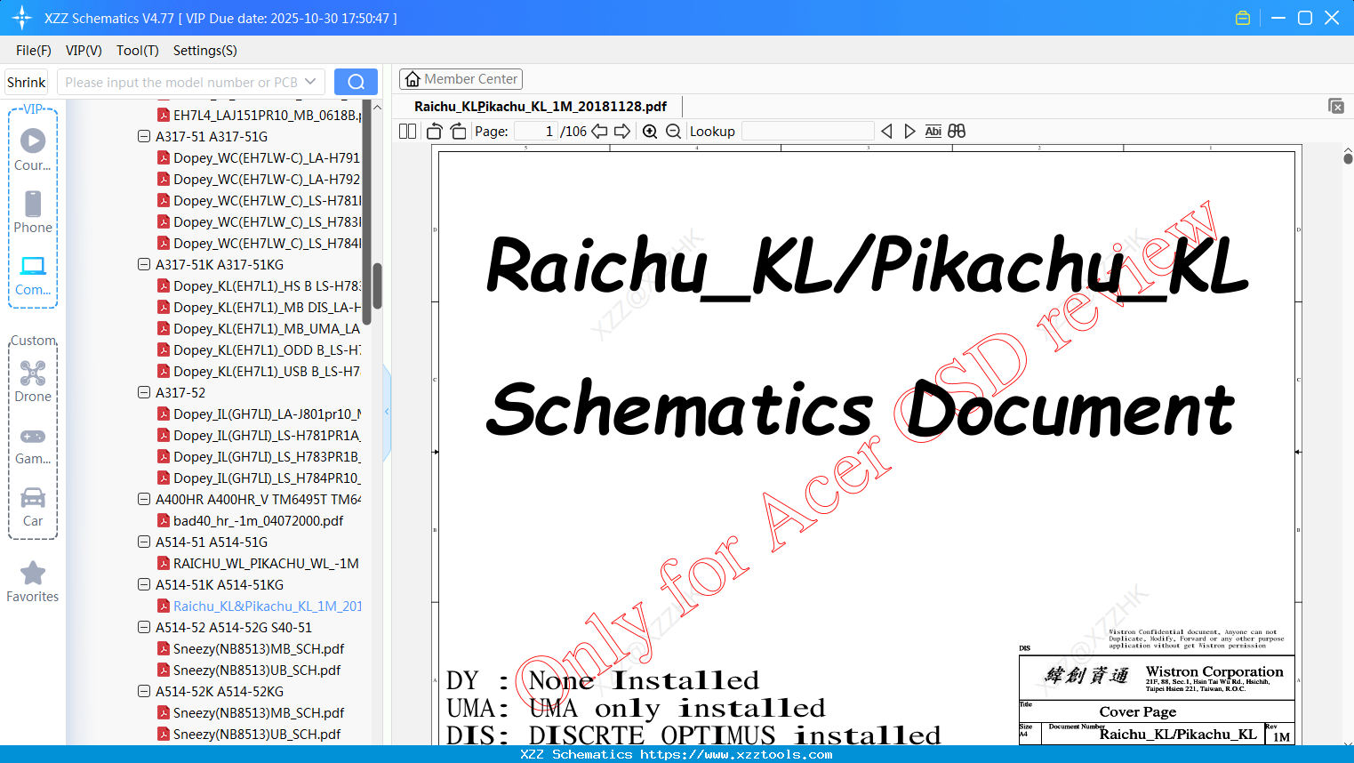Image resolution: width=1354 pixels, height=763 pixels.
Task: Click the Shrink button
Action: [x=27, y=82]
